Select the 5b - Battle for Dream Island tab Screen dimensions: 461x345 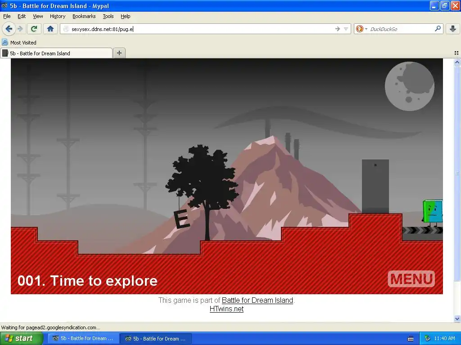[x=56, y=53]
